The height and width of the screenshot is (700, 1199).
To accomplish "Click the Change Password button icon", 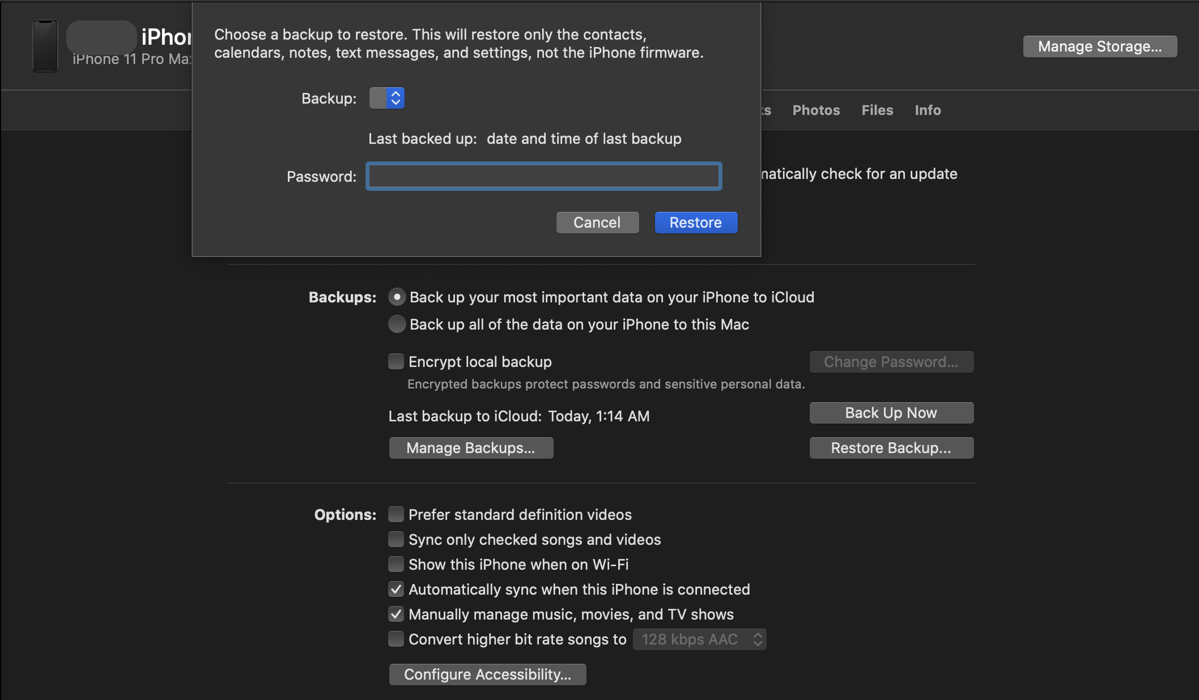I will (891, 361).
